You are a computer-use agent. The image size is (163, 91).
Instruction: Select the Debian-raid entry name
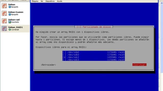[x=14, y=20]
